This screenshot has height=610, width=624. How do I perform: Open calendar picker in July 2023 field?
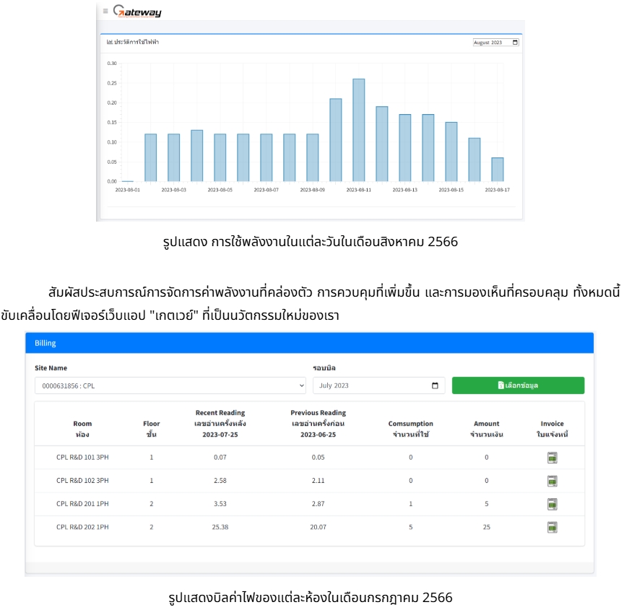tap(435, 385)
